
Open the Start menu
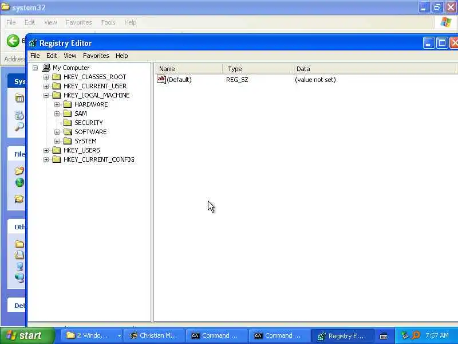tap(27, 335)
